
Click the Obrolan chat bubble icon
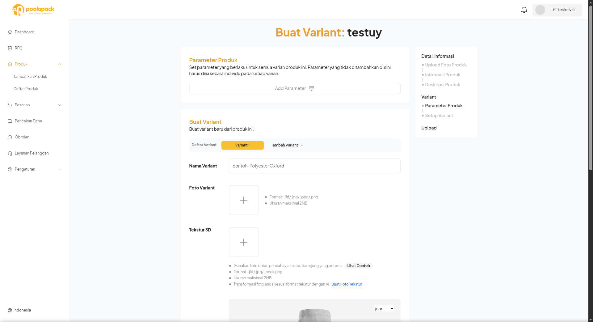[x=10, y=137]
